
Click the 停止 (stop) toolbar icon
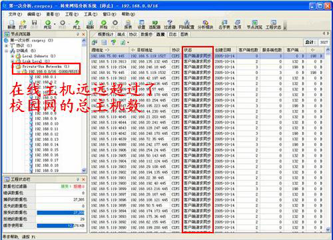click(x=115, y=25)
